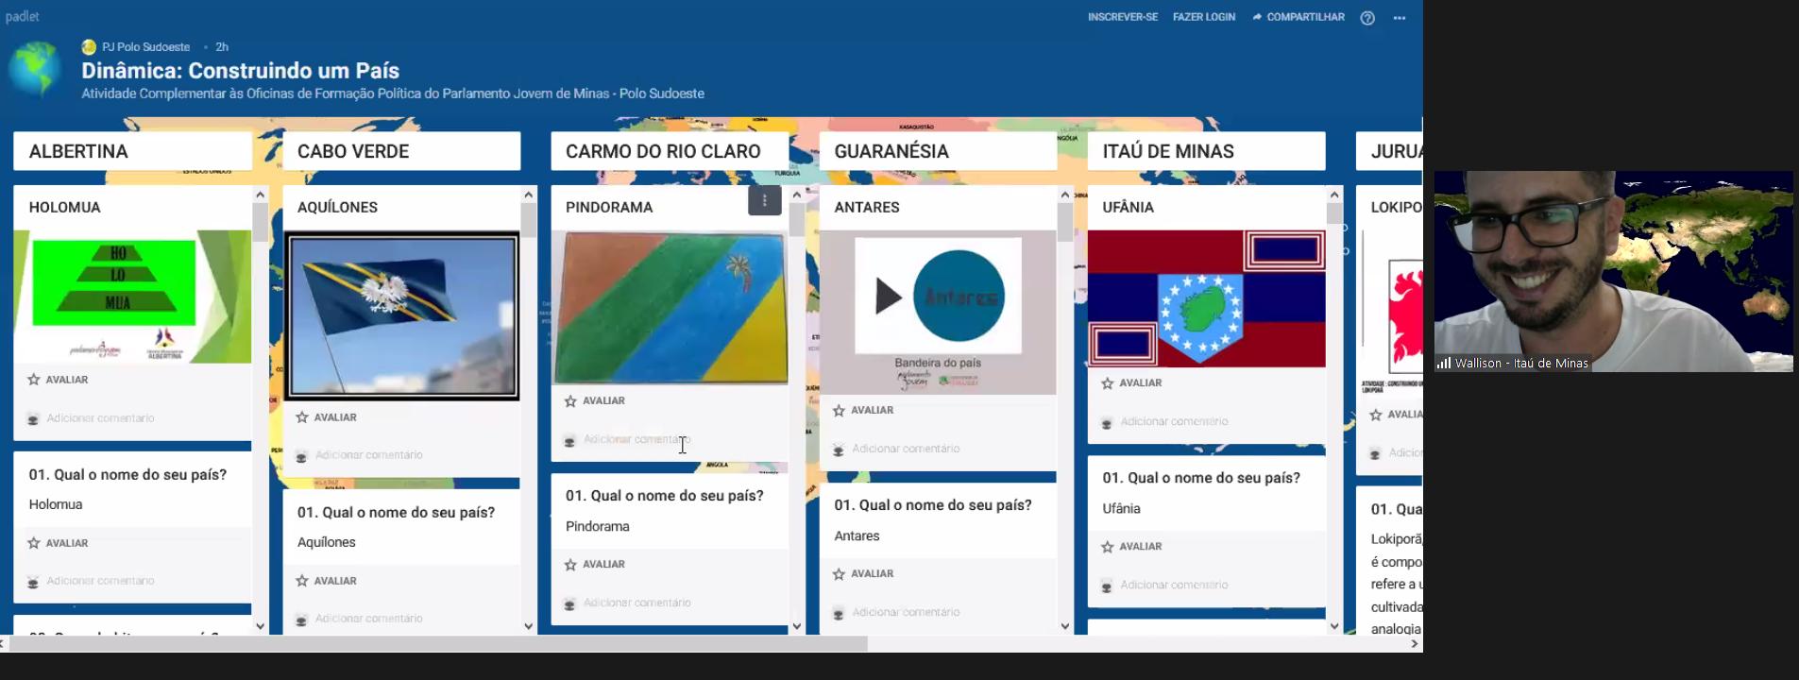Click the Padlet globe avatar icon
The width and height of the screenshot is (1799, 680).
(x=35, y=71)
